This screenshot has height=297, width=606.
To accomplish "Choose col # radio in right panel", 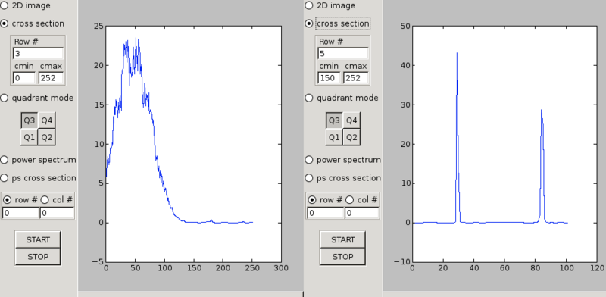I will point(349,200).
